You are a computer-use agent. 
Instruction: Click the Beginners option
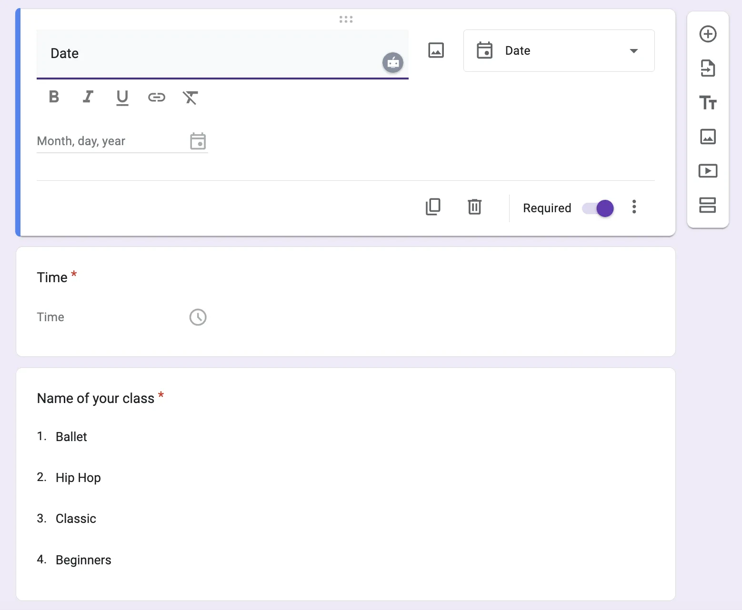click(x=83, y=560)
